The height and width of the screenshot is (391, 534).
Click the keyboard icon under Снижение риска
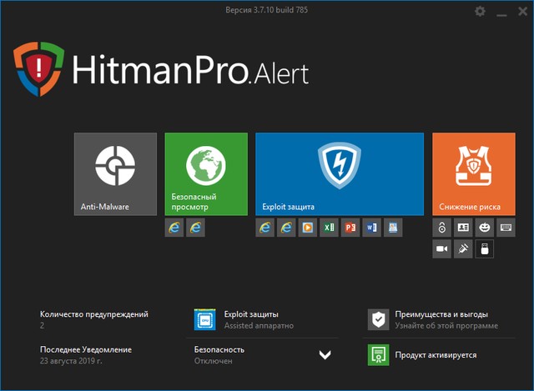pyautogui.click(x=506, y=227)
